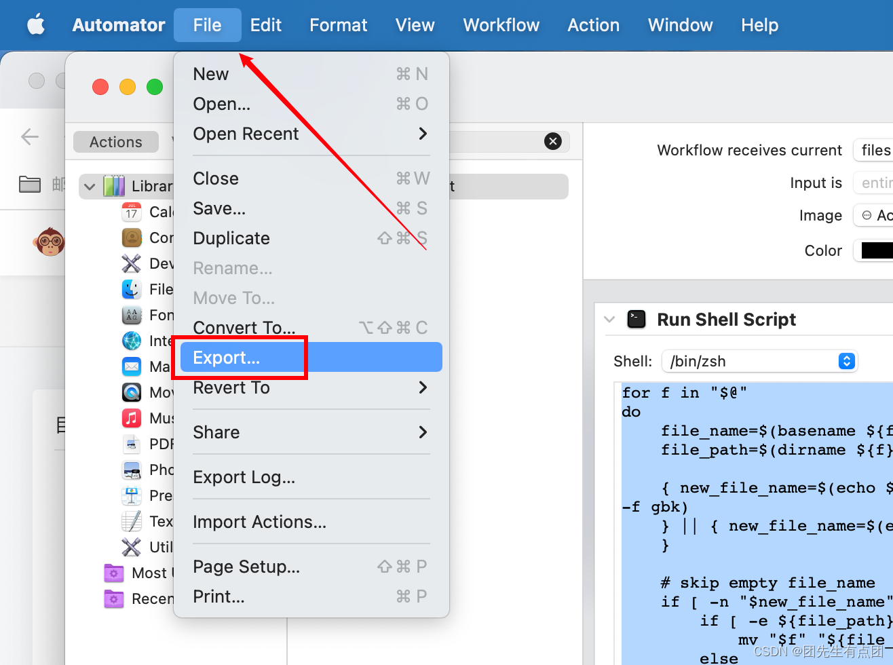
Task: Choose Open... in the File menu
Action: 311,104
